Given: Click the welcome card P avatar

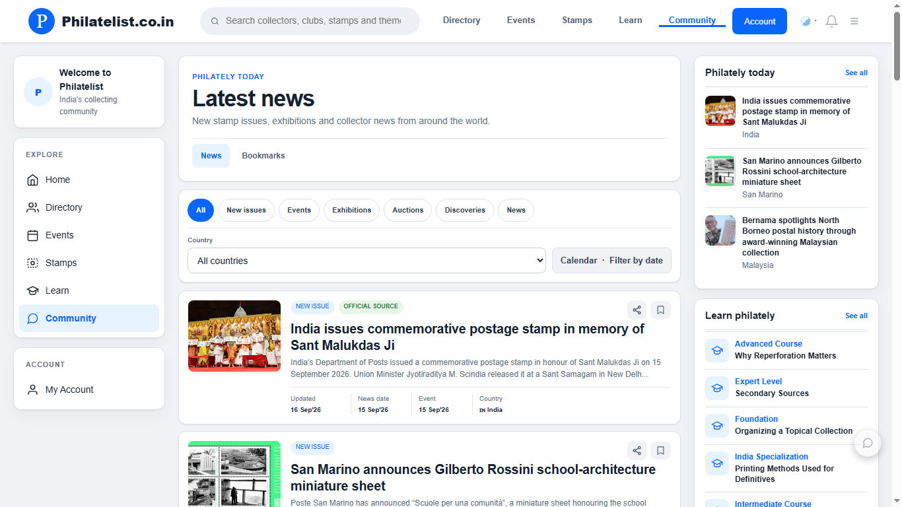Looking at the screenshot, I should coord(38,92).
